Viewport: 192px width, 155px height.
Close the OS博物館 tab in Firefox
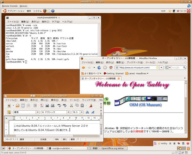(x=118, y=78)
